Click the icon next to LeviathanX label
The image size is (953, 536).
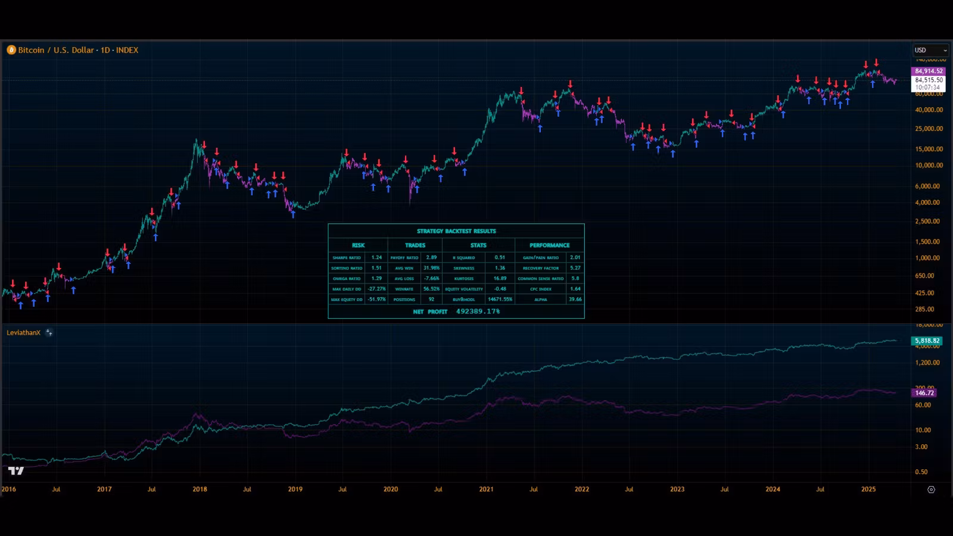click(x=49, y=333)
